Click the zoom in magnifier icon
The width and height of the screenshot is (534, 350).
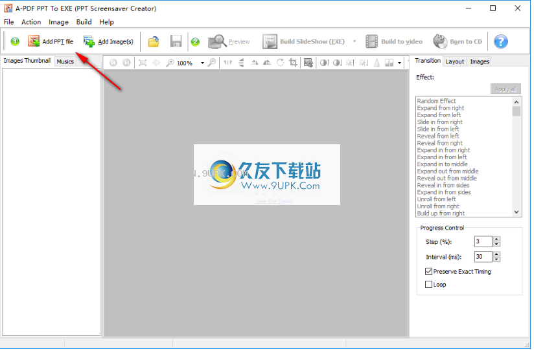point(170,63)
